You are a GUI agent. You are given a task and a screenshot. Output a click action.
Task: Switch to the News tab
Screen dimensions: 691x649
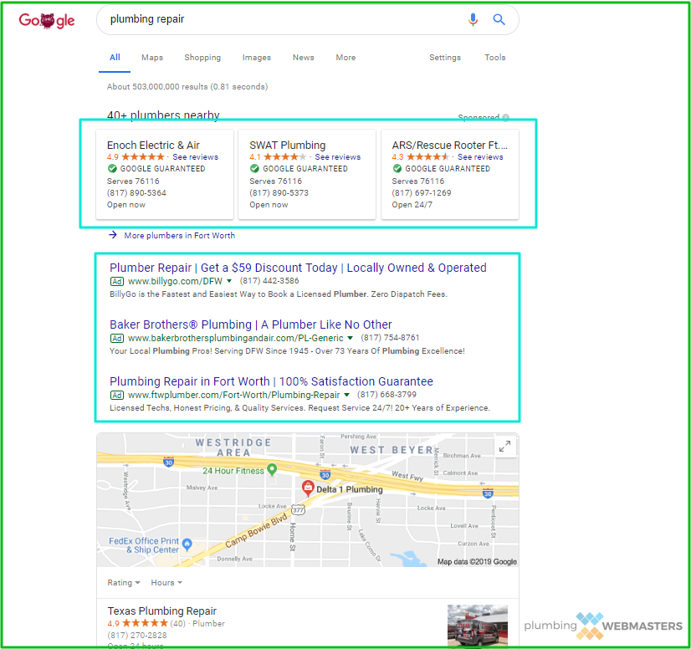click(303, 57)
